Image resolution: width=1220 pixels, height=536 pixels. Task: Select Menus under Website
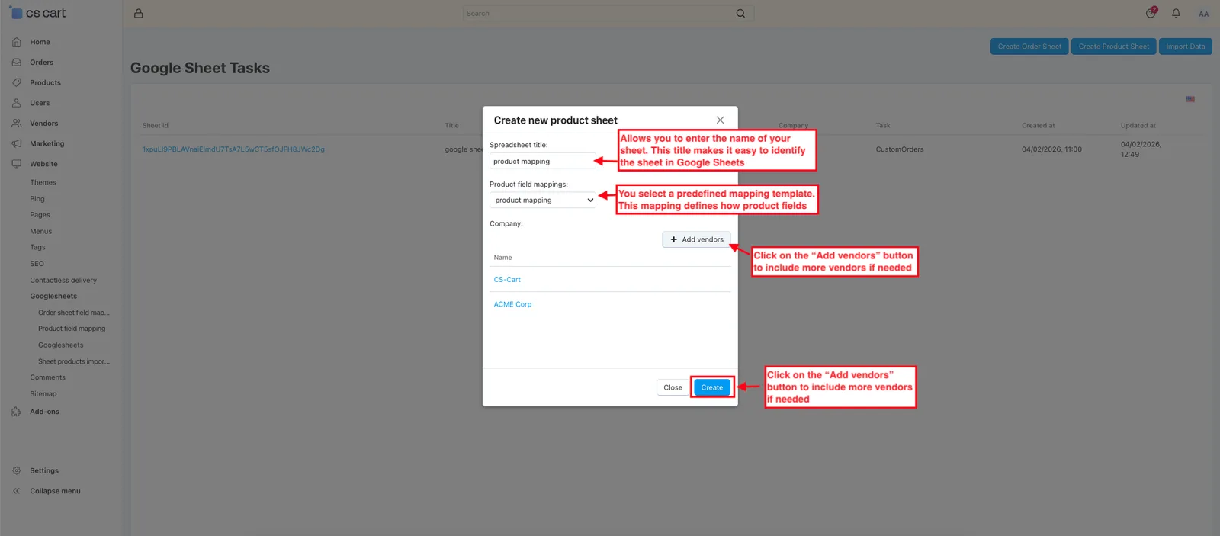coord(41,231)
